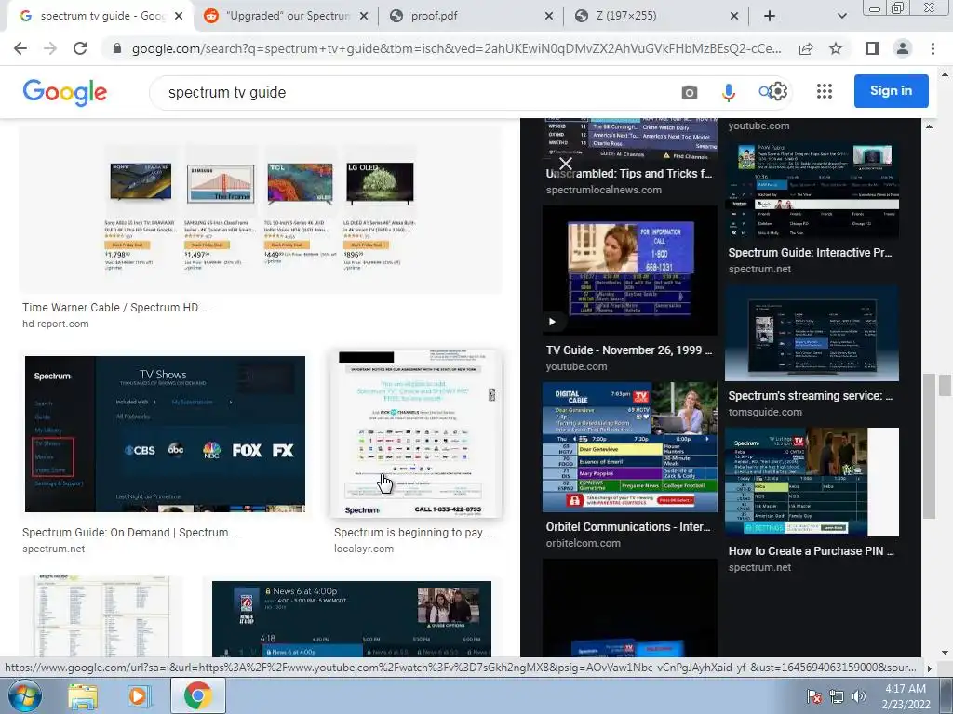Screen dimensions: 953x714
Task: Play the TV Guide November 26, 1999 video
Action: (x=552, y=322)
